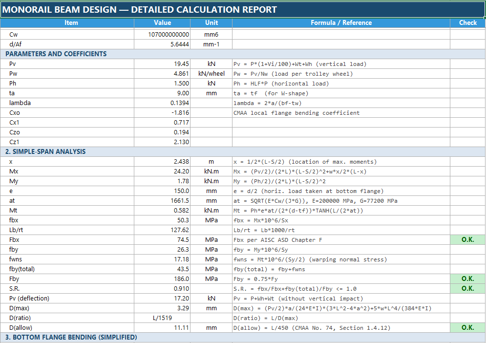Select the Mt value cell 0.582

[x=162, y=211]
